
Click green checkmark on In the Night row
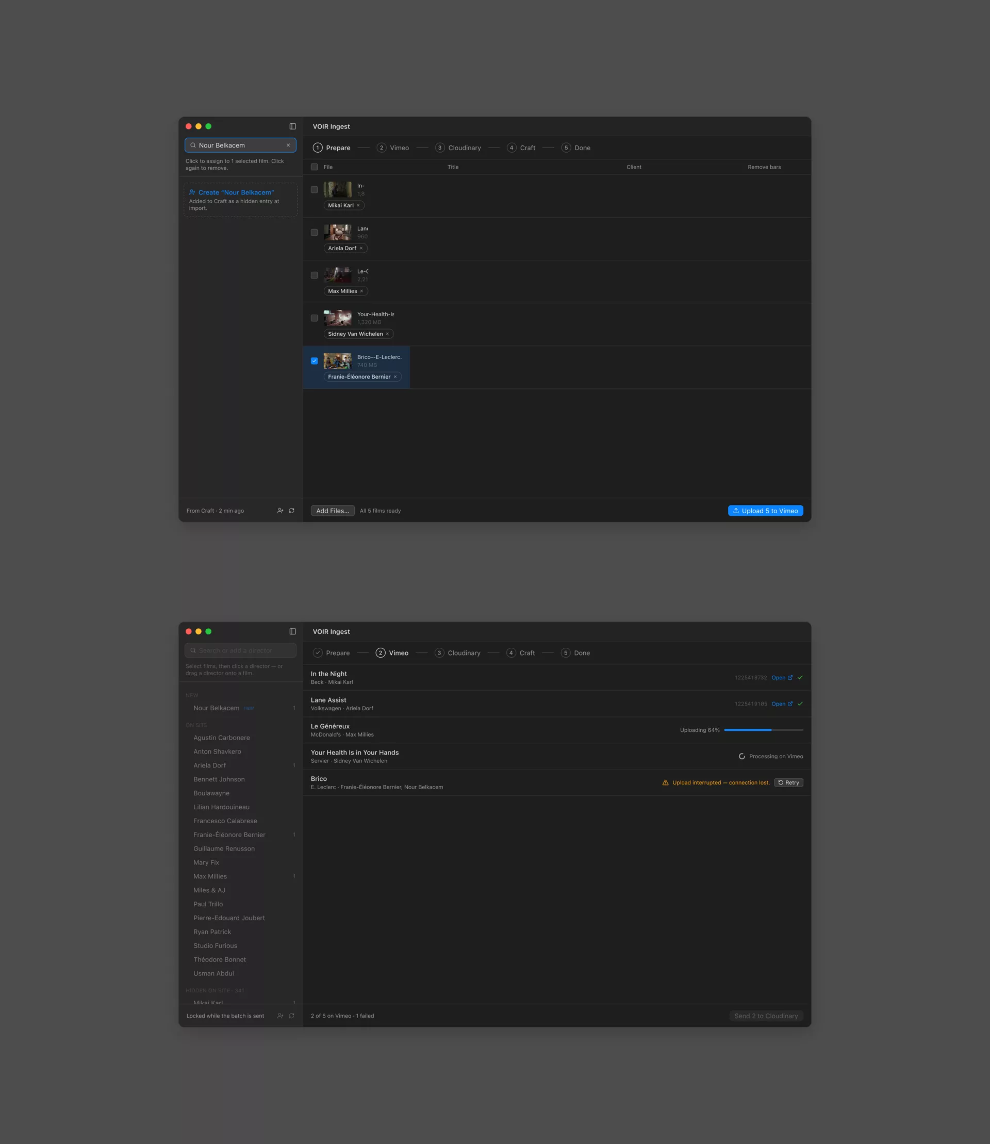click(x=800, y=678)
